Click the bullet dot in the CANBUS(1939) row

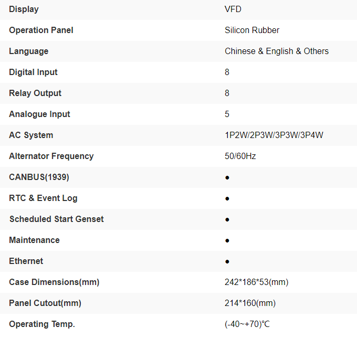227,177
